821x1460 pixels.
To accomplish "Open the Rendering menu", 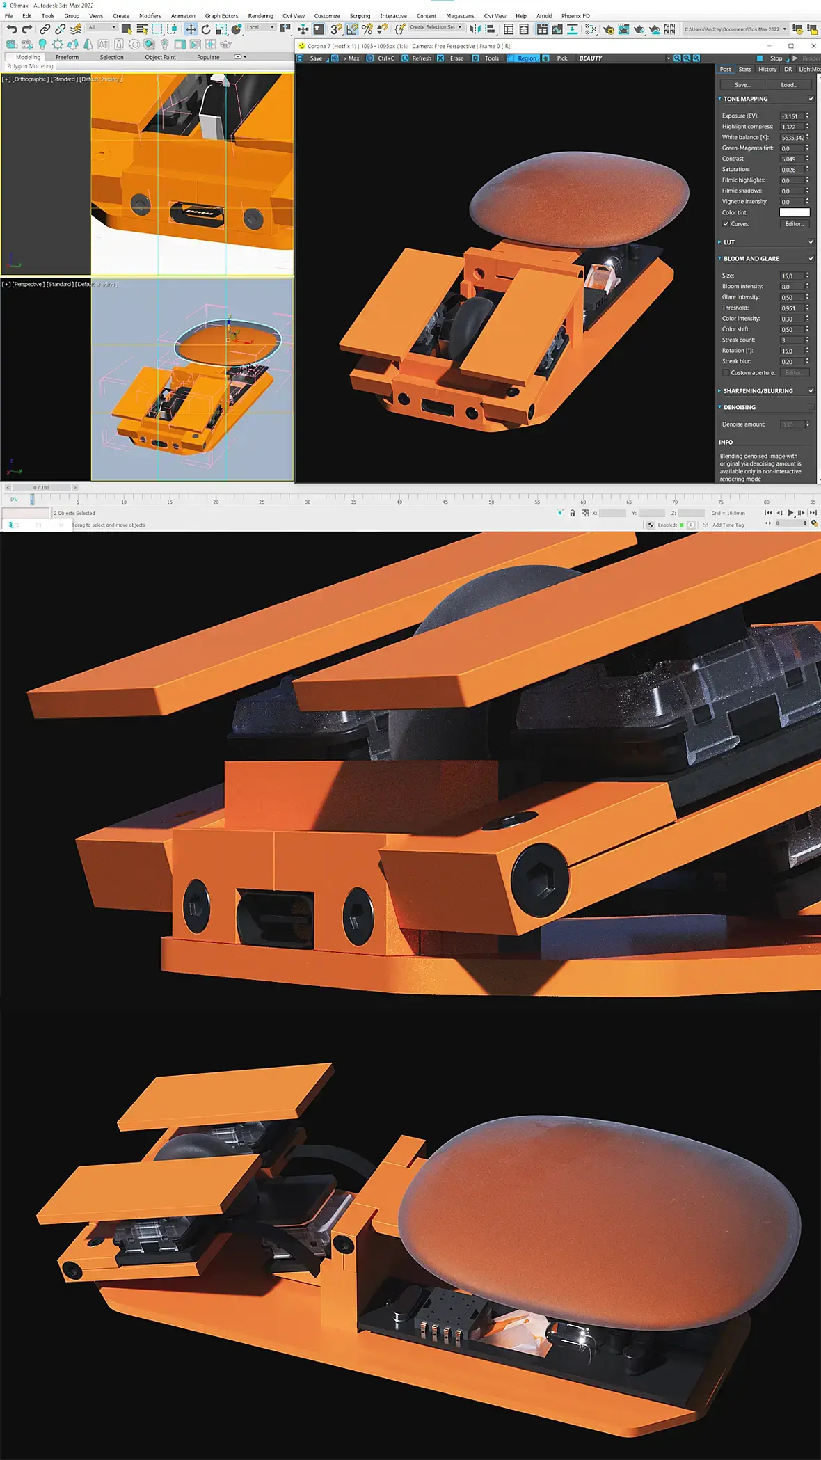I will click(x=260, y=15).
